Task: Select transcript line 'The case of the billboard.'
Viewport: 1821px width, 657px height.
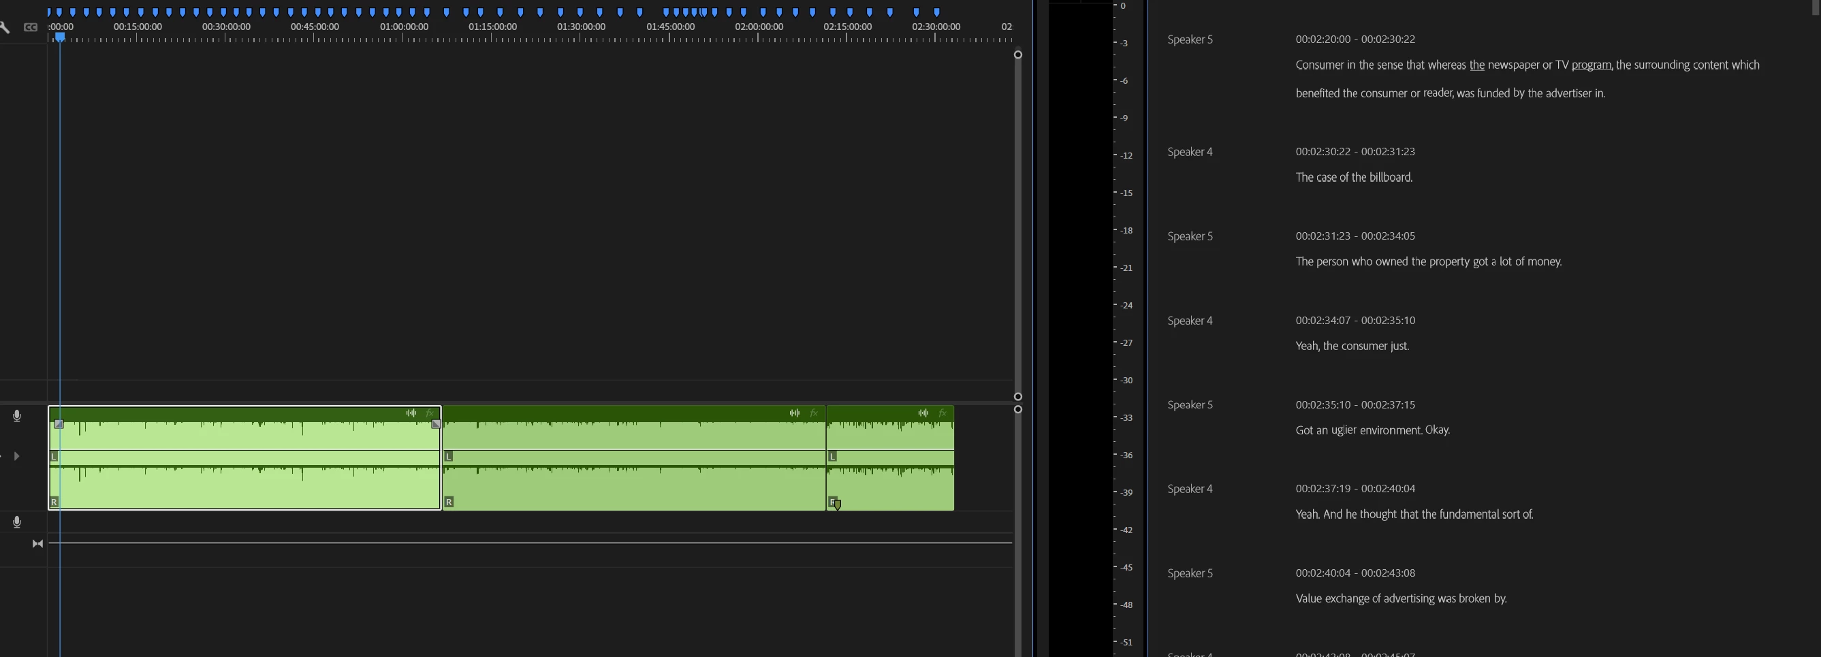Action: [x=1354, y=177]
